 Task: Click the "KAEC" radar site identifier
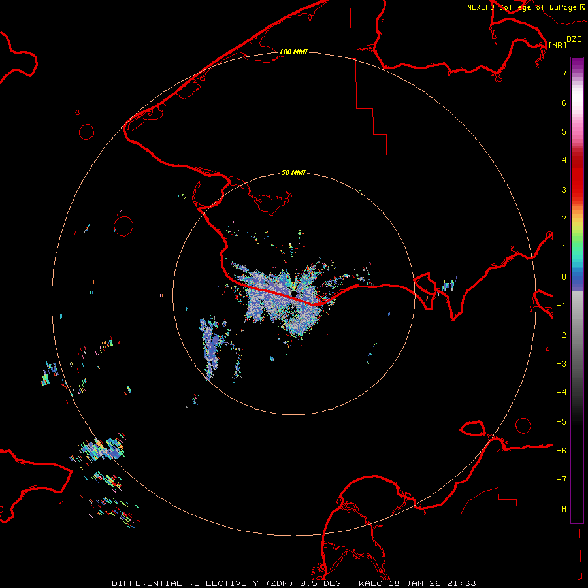pyautogui.click(x=370, y=583)
